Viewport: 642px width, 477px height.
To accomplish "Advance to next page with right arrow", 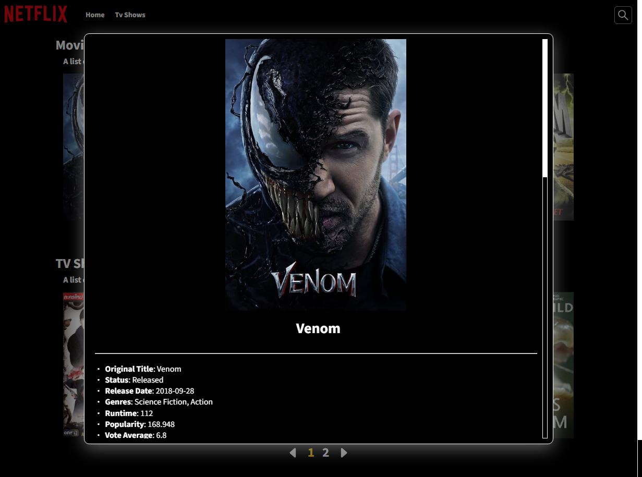I will pyautogui.click(x=344, y=452).
